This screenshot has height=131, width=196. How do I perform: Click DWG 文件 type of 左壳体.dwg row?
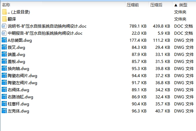[184, 111]
